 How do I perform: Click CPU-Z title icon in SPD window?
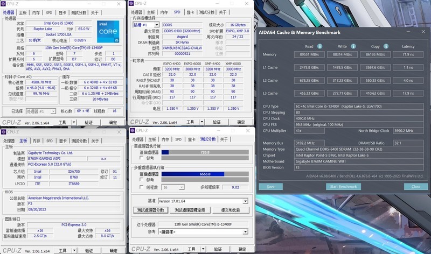click(131, 3)
